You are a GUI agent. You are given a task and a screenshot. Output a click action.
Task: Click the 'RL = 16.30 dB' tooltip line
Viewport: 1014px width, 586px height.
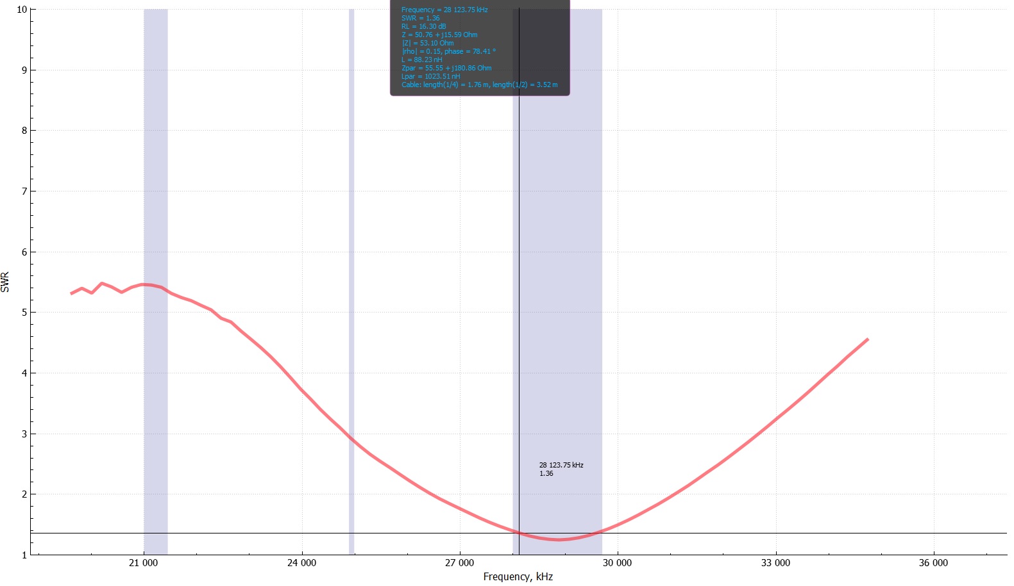pyautogui.click(x=424, y=26)
